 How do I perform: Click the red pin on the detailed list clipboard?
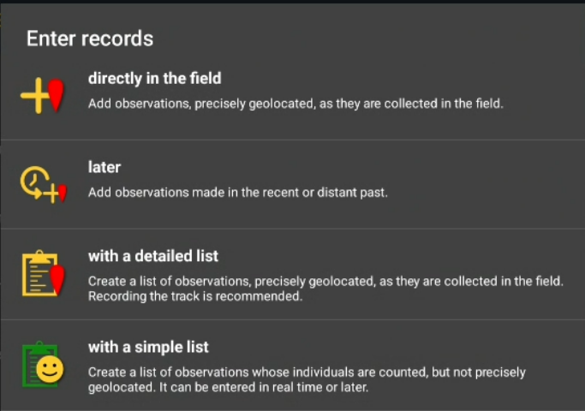(57, 278)
